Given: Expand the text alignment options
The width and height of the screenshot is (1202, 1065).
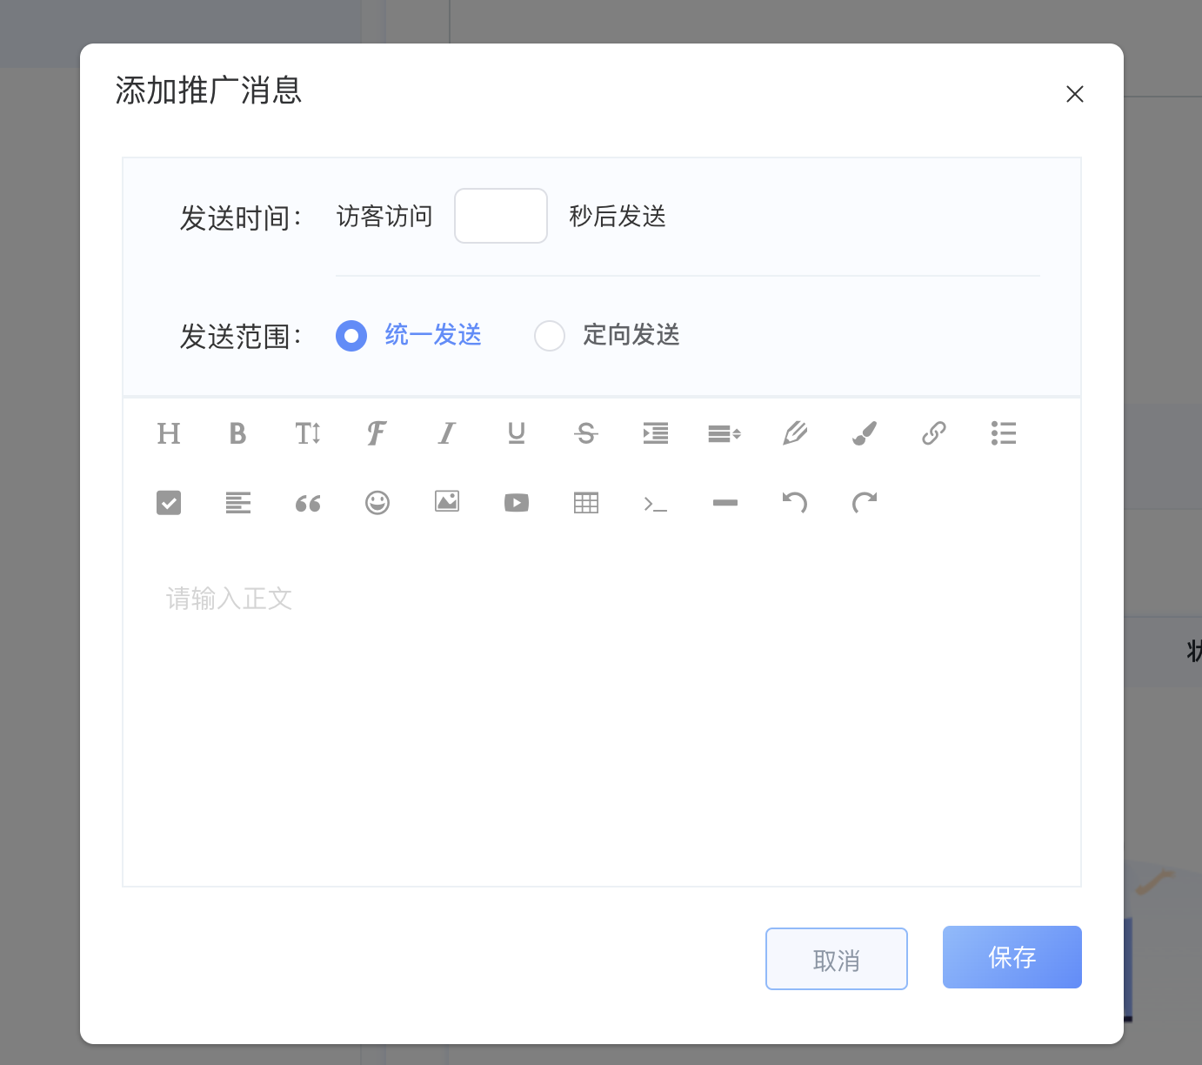Looking at the screenshot, I should coord(237,503).
